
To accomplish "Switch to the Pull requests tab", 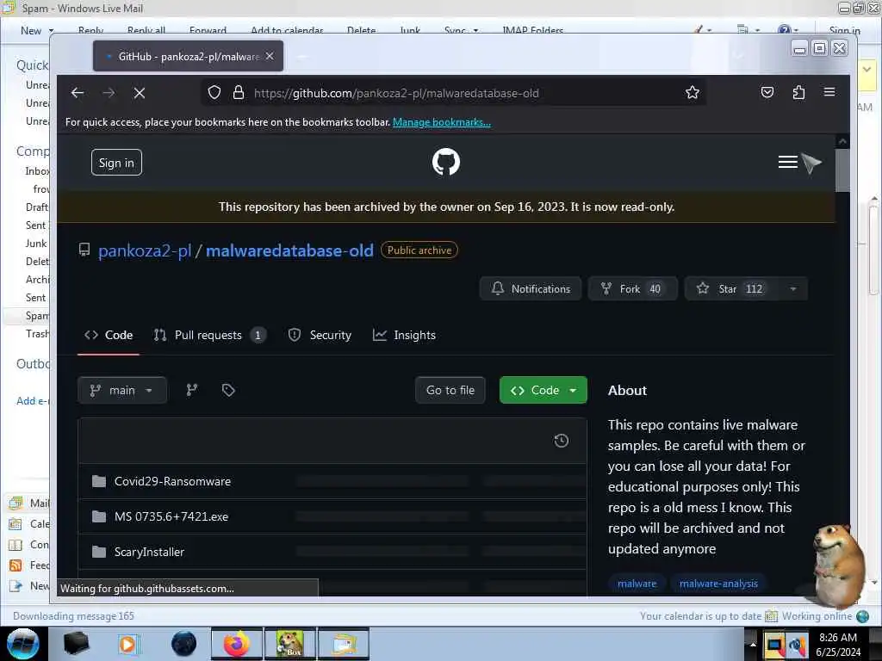I will tap(209, 335).
